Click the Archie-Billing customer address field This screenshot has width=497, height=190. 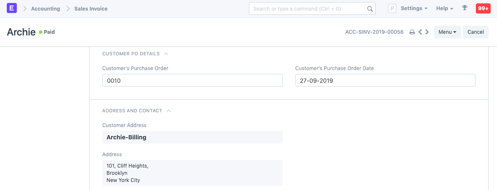click(192, 137)
